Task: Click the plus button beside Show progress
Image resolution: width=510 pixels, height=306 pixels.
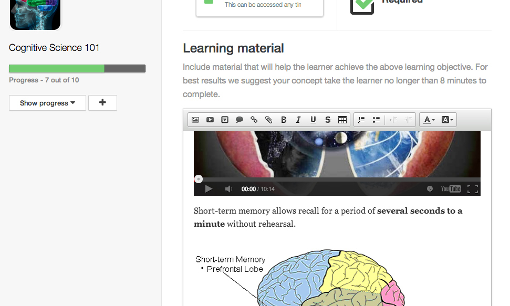Action: [102, 103]
